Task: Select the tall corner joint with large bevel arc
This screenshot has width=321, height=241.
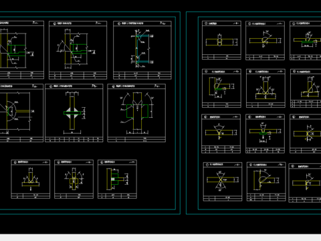Action: tap(266, 181)
